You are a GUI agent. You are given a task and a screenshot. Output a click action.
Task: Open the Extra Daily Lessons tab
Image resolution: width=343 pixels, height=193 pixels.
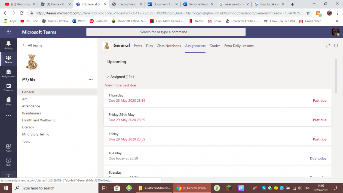[x=239, y=46]
